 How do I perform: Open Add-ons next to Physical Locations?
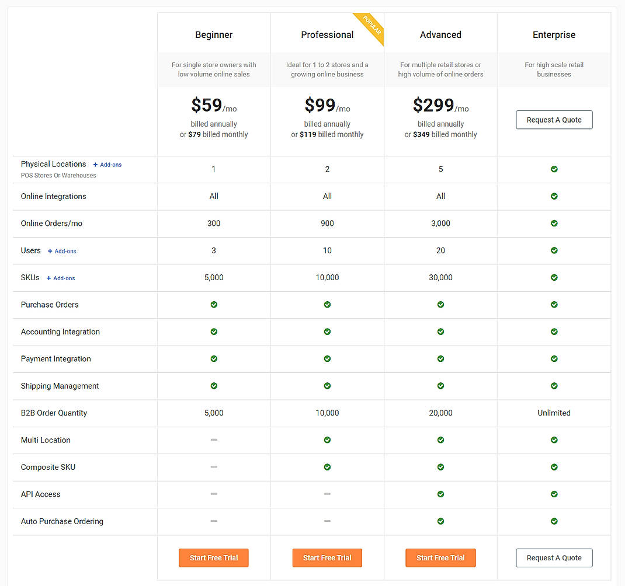pos(107,165)
